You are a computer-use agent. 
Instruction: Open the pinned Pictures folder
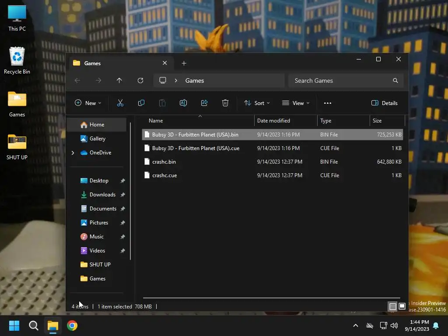97,223
